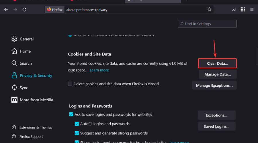Open the Firefox hamburger menu

(252, 9)
